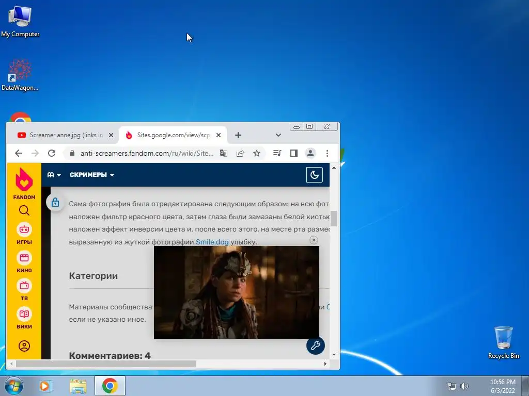
Task: Toggle dark theme moon button
Action: tap(315, 175)
